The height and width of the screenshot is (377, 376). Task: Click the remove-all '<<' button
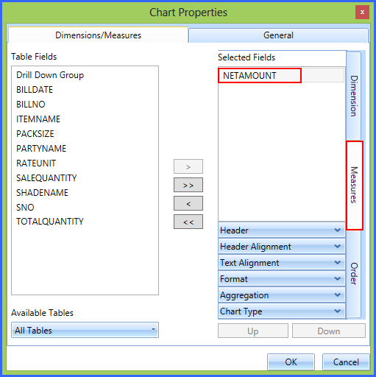click(x=188, y=222)
